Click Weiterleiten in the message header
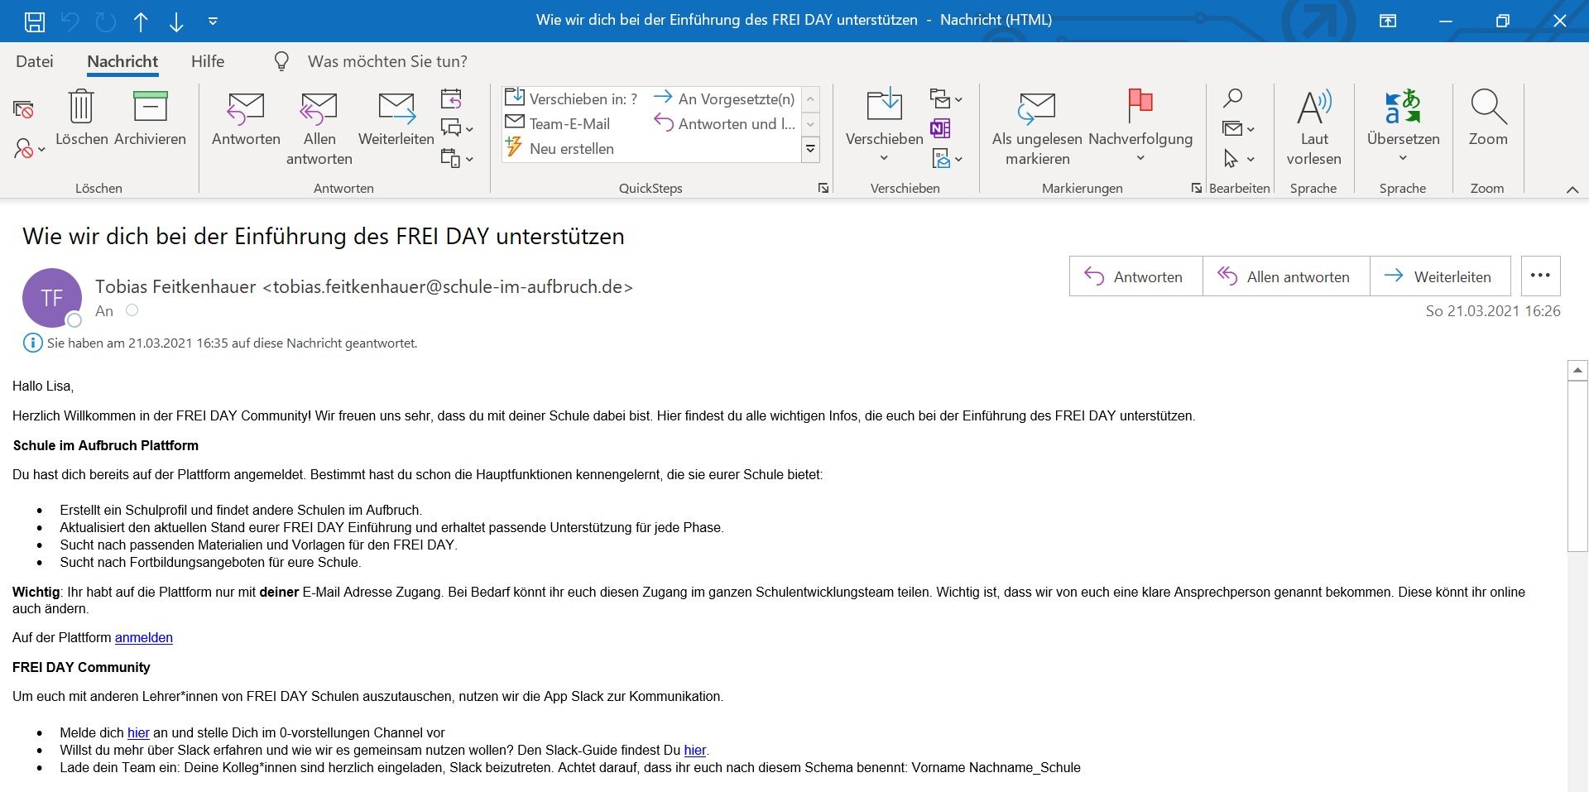The image size is (1589, 792). 1440,276
